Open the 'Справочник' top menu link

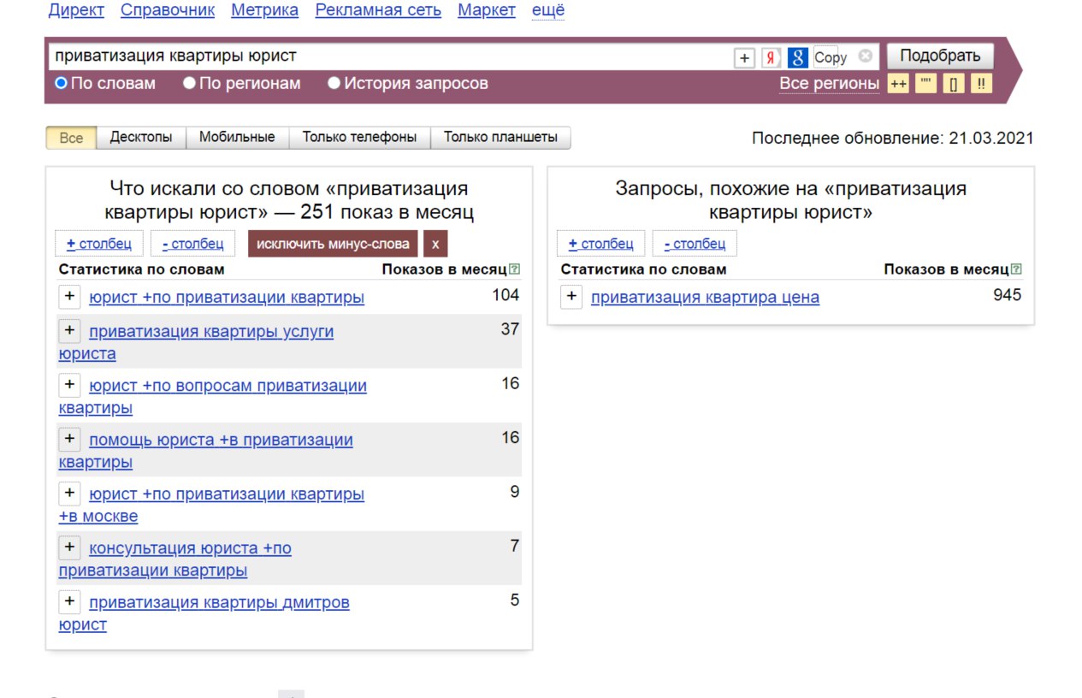(x=168, y=10)
